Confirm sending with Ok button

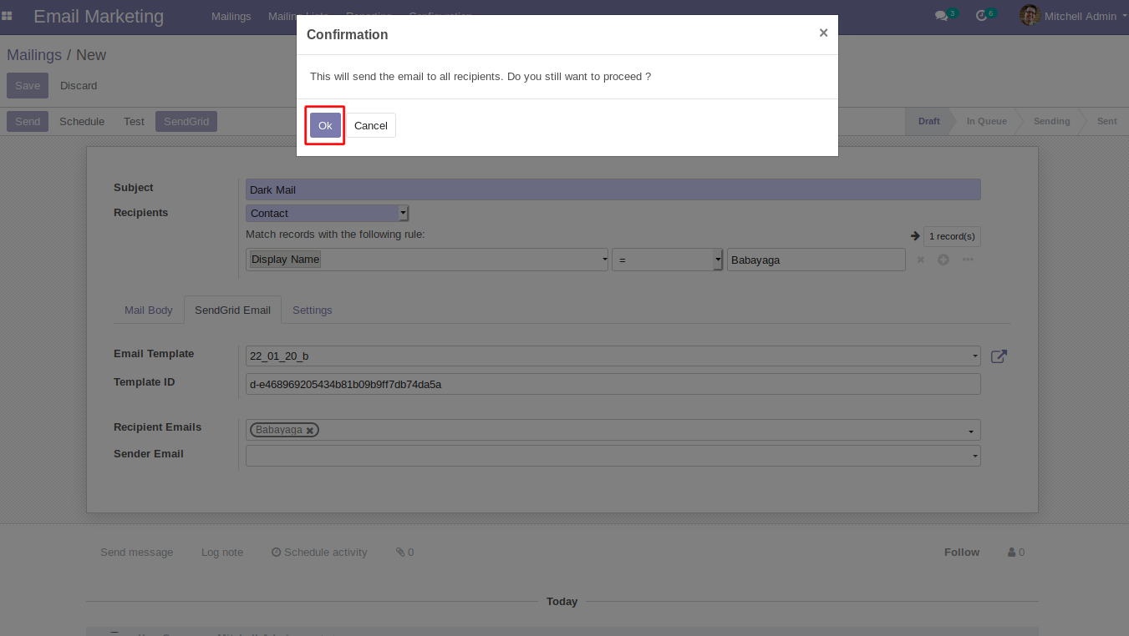[325, 125]
